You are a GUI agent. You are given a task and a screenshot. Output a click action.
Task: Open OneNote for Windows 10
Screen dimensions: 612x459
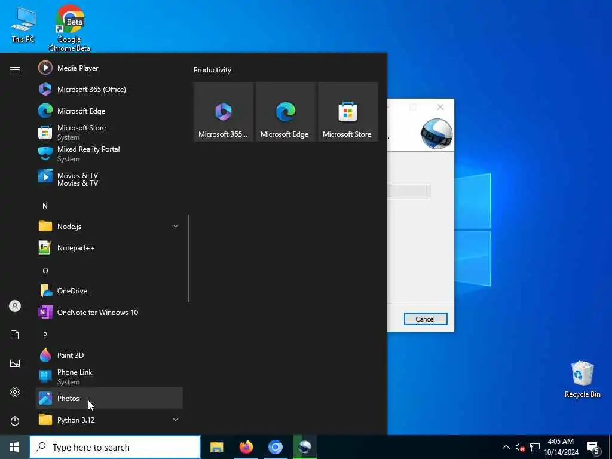click(x=109, y=312)
